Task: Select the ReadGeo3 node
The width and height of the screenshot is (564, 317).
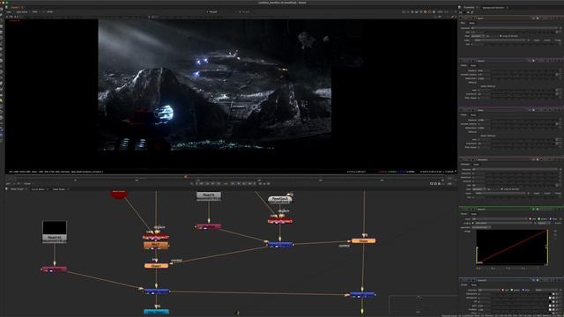Action: point(280,200)
